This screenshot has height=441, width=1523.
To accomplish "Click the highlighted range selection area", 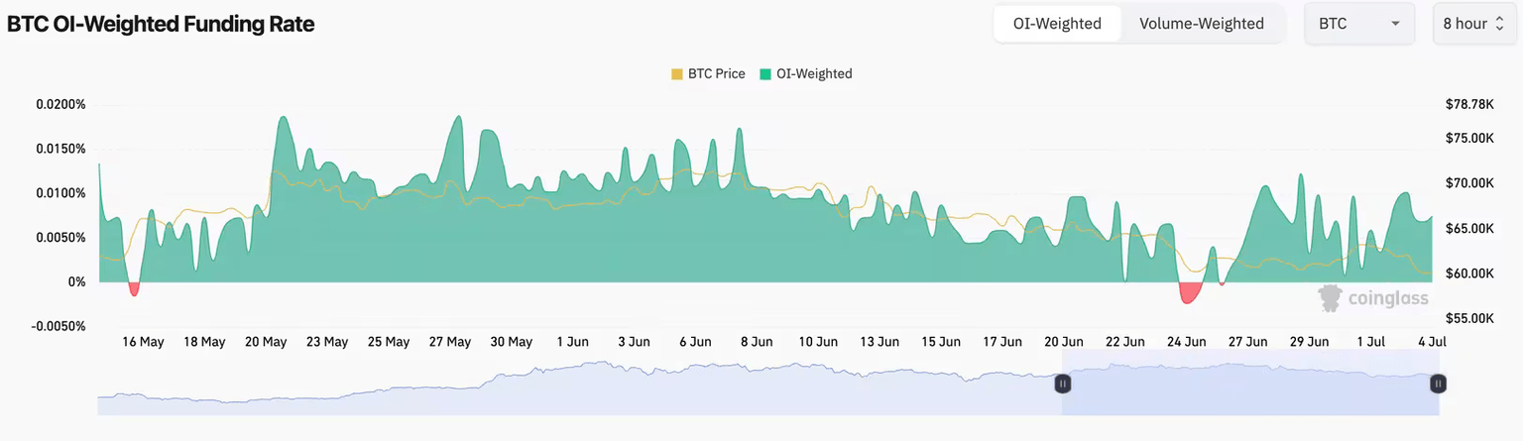I will 1249,389.
